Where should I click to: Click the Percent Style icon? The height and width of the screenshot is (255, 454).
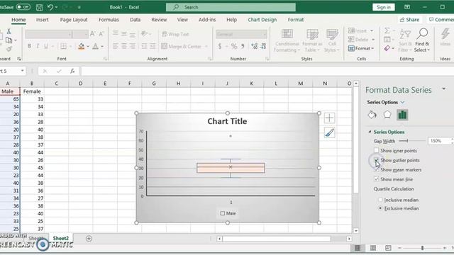pos(234,46)
